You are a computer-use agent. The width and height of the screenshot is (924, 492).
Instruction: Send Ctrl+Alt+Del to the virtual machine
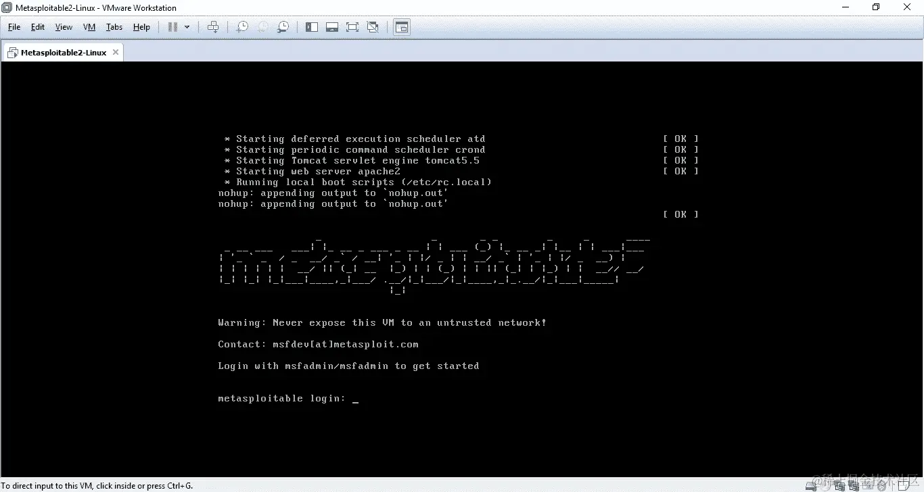coord(213,27)
